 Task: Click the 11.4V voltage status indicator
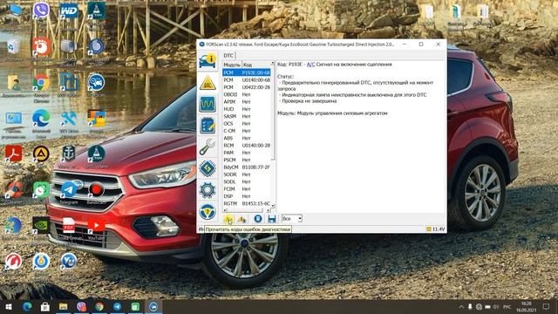[x=436, y=229]
